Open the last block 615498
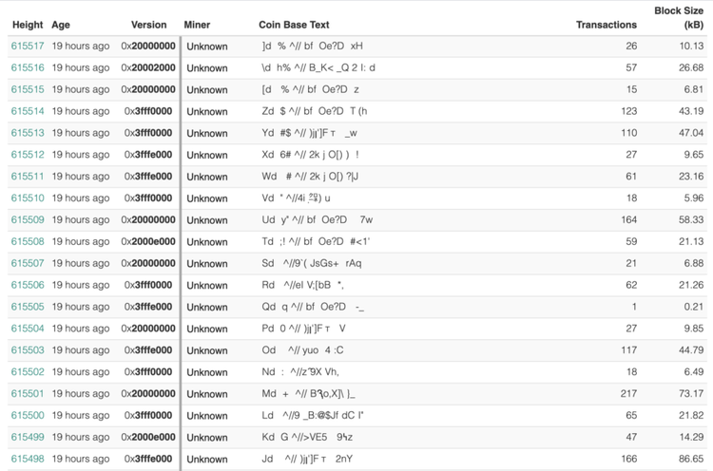The image size is (713, 471). pos(28,459)
